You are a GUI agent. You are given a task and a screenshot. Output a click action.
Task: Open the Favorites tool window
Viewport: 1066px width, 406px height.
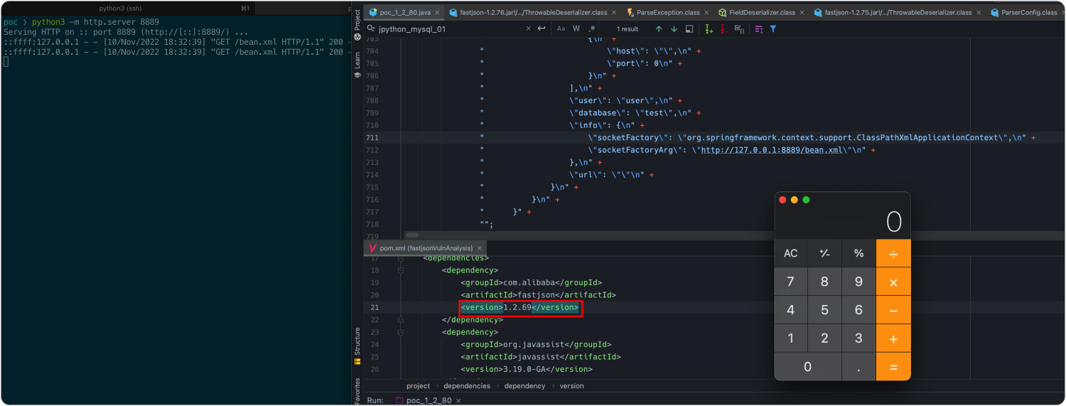pos(357,391)
